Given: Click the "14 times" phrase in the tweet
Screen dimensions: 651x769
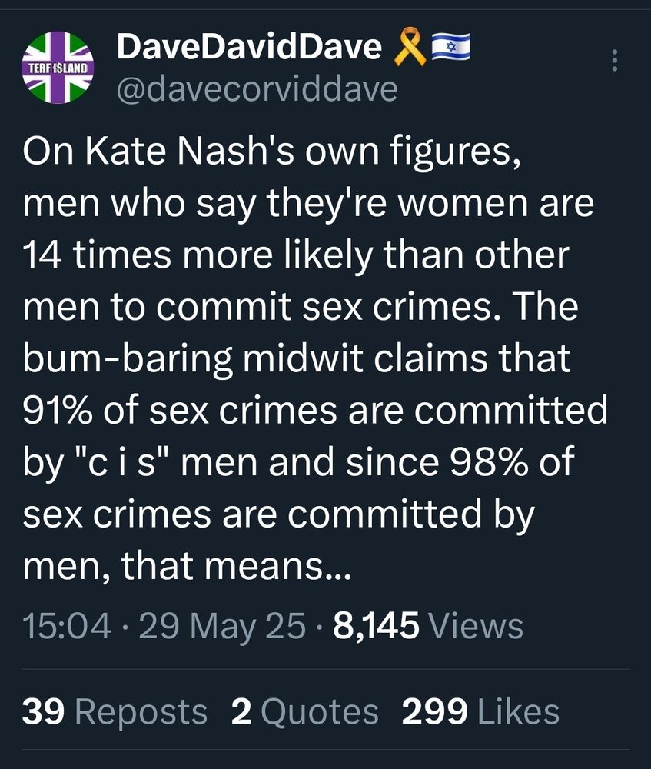Looking at the screenshot, I should [x=98, y=254].
